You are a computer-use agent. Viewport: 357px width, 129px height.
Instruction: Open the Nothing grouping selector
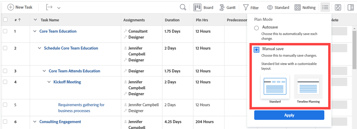coord(305,7)
